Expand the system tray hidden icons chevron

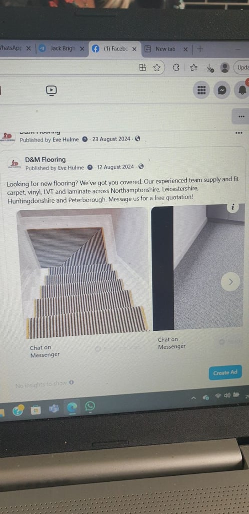click(193, 398)
